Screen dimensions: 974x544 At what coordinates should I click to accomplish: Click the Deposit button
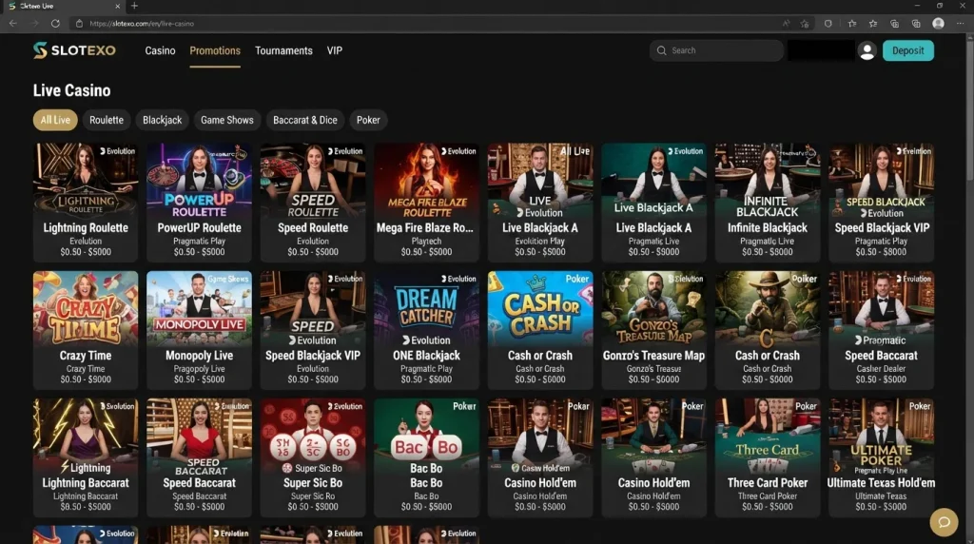(x=908, y=51)
